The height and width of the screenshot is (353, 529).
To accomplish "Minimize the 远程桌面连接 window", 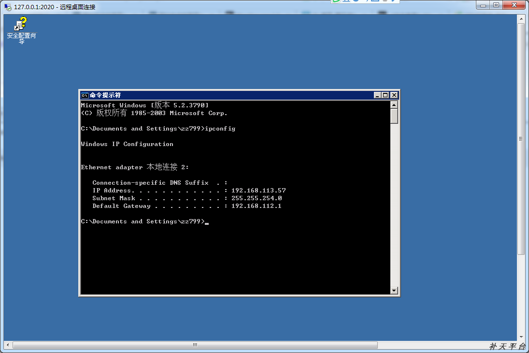I will pos(483,5).
